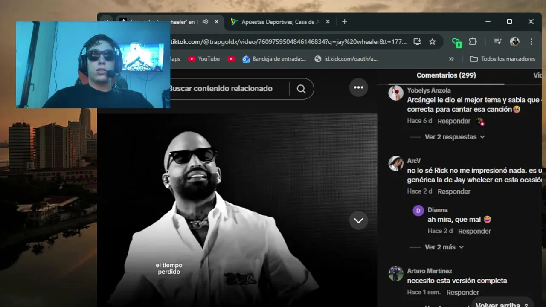Bookmark this page with the star icon
This screenshot has height=307, width=546.
[432, 41]
